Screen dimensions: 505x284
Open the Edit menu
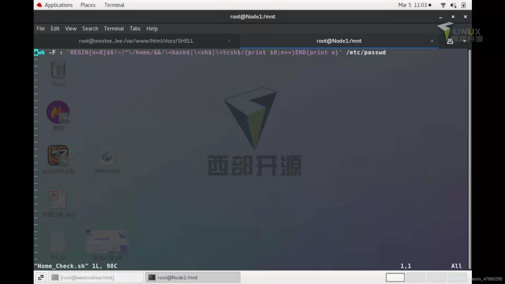tap(55, 28)
